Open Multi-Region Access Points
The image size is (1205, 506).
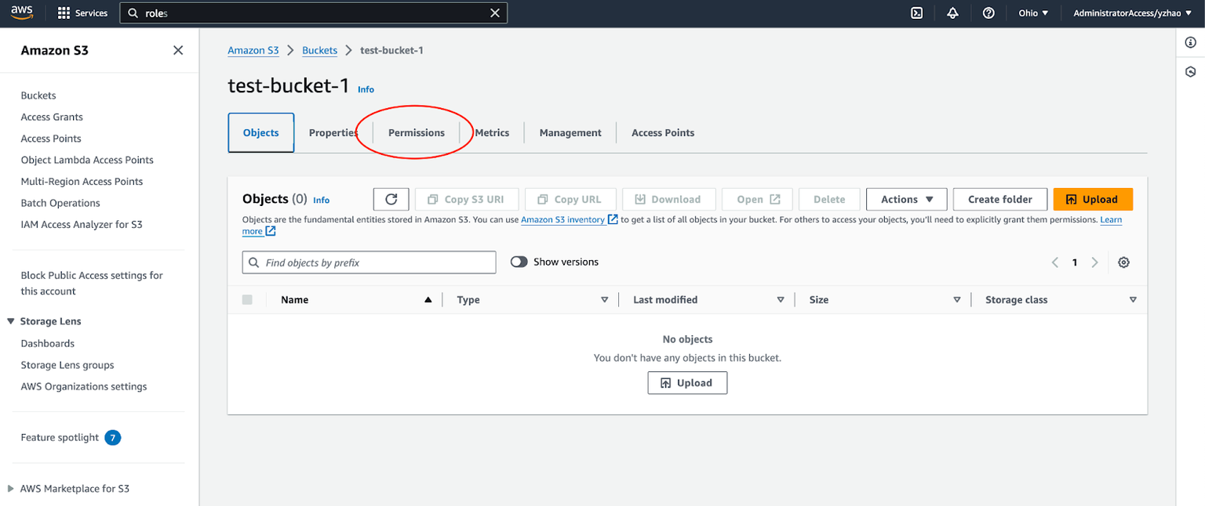point(82,182)
